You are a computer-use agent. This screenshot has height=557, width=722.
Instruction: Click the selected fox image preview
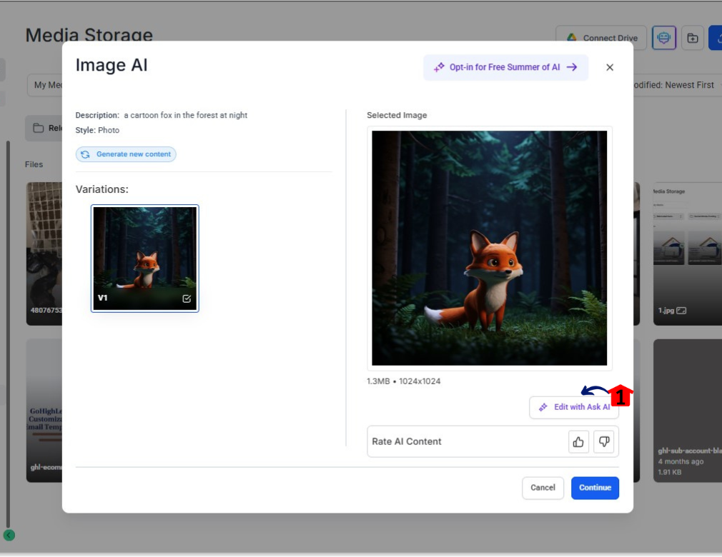(x=489, y=248)
